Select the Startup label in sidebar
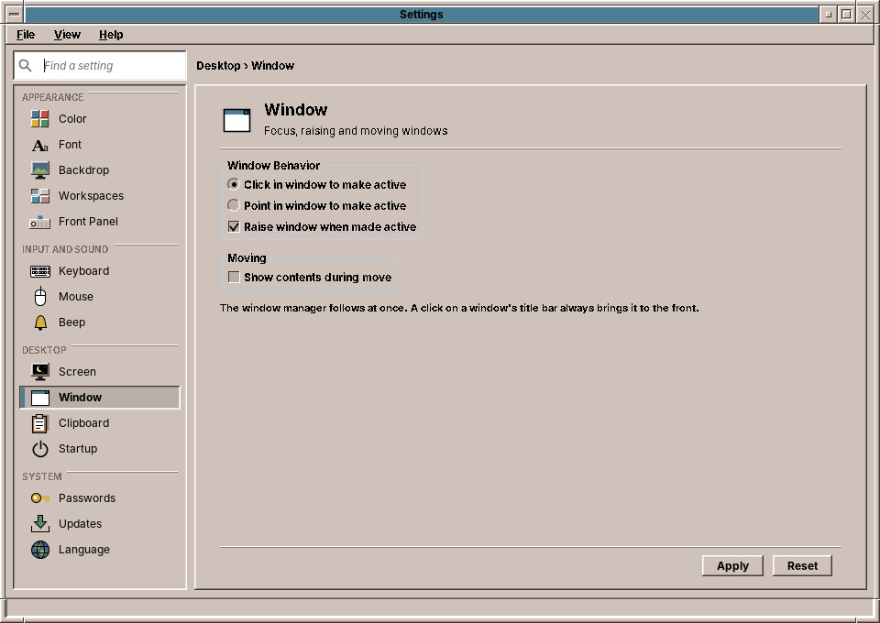This screenshot has height=623, width=880. click(x=77, y=449)
